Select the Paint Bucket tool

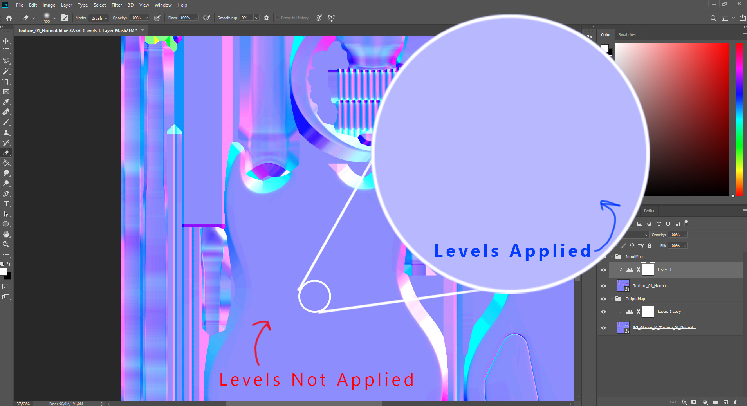tap(6, 163)
